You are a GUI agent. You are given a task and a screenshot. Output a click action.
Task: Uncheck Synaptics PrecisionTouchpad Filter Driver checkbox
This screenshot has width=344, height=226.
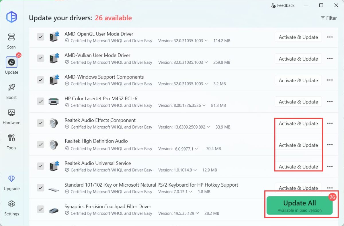tap(40, 209)
